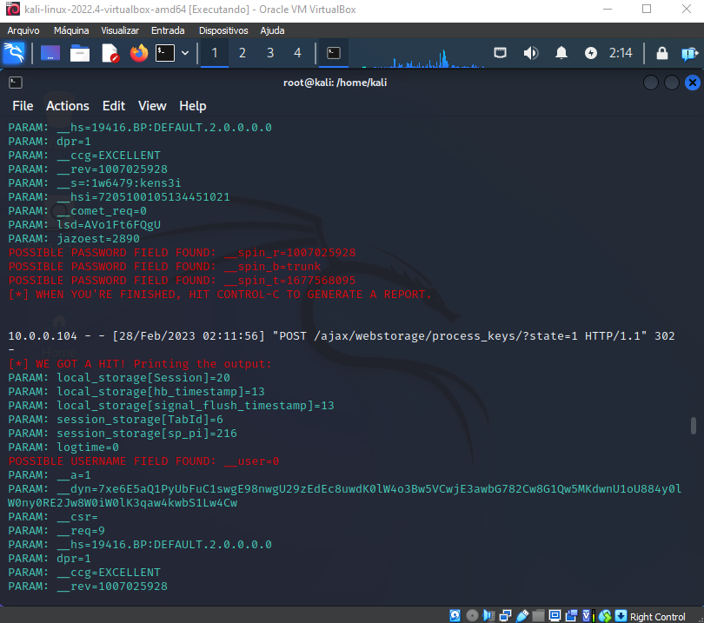
Task: Open the file manager from the panel
Action: coord(80,53)
